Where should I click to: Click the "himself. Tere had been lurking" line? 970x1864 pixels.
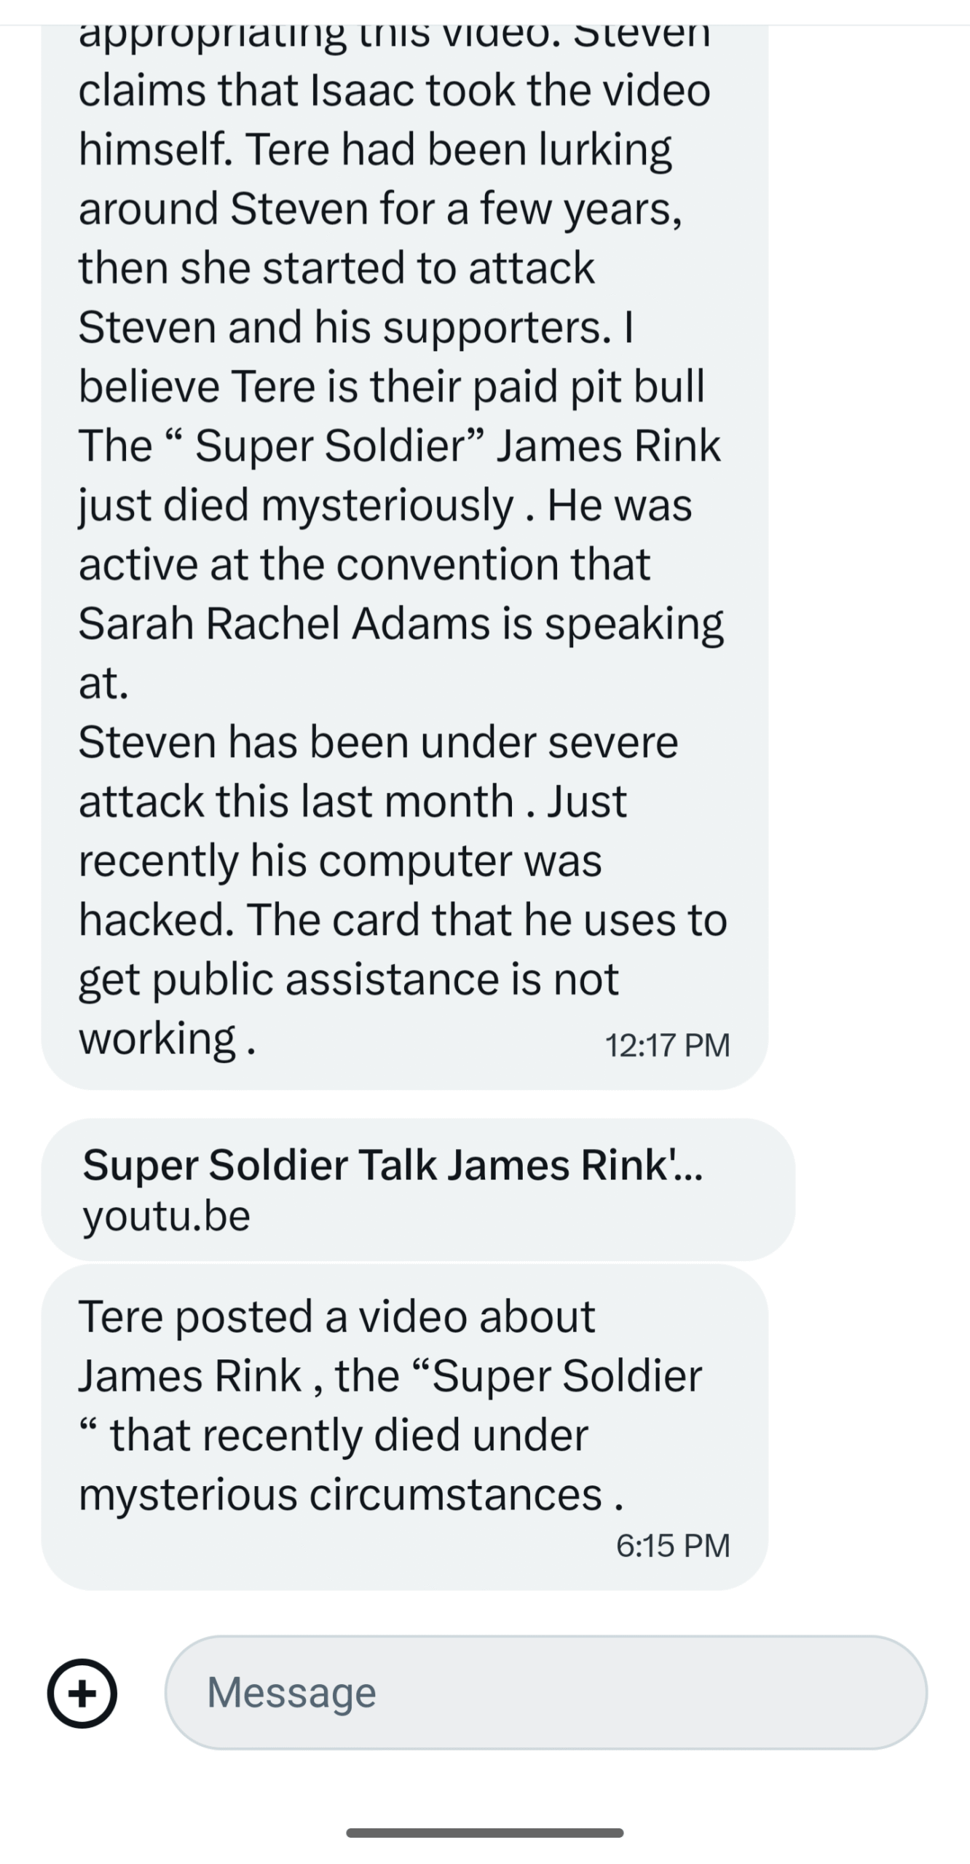pos(375,151)
